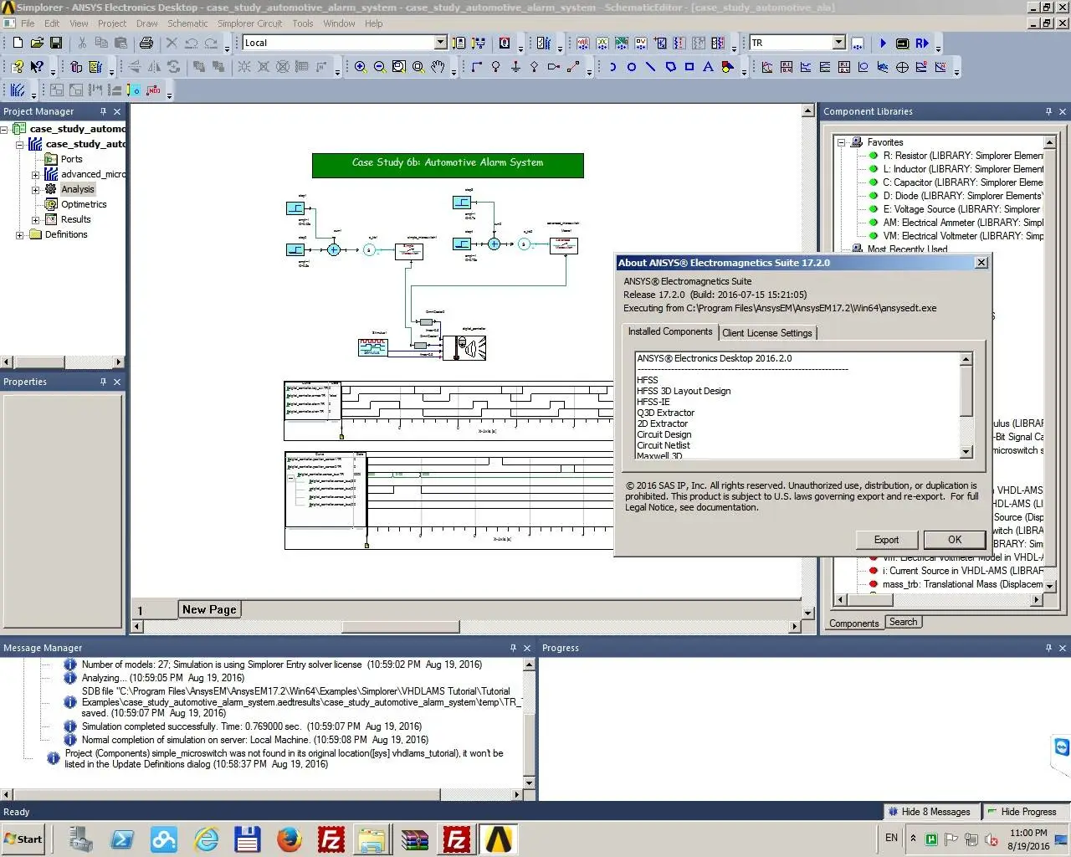Screen dimensions: 1071x857
Task: Select 'Q3D Extractor' in installed components list
Action: click(665, 413)
